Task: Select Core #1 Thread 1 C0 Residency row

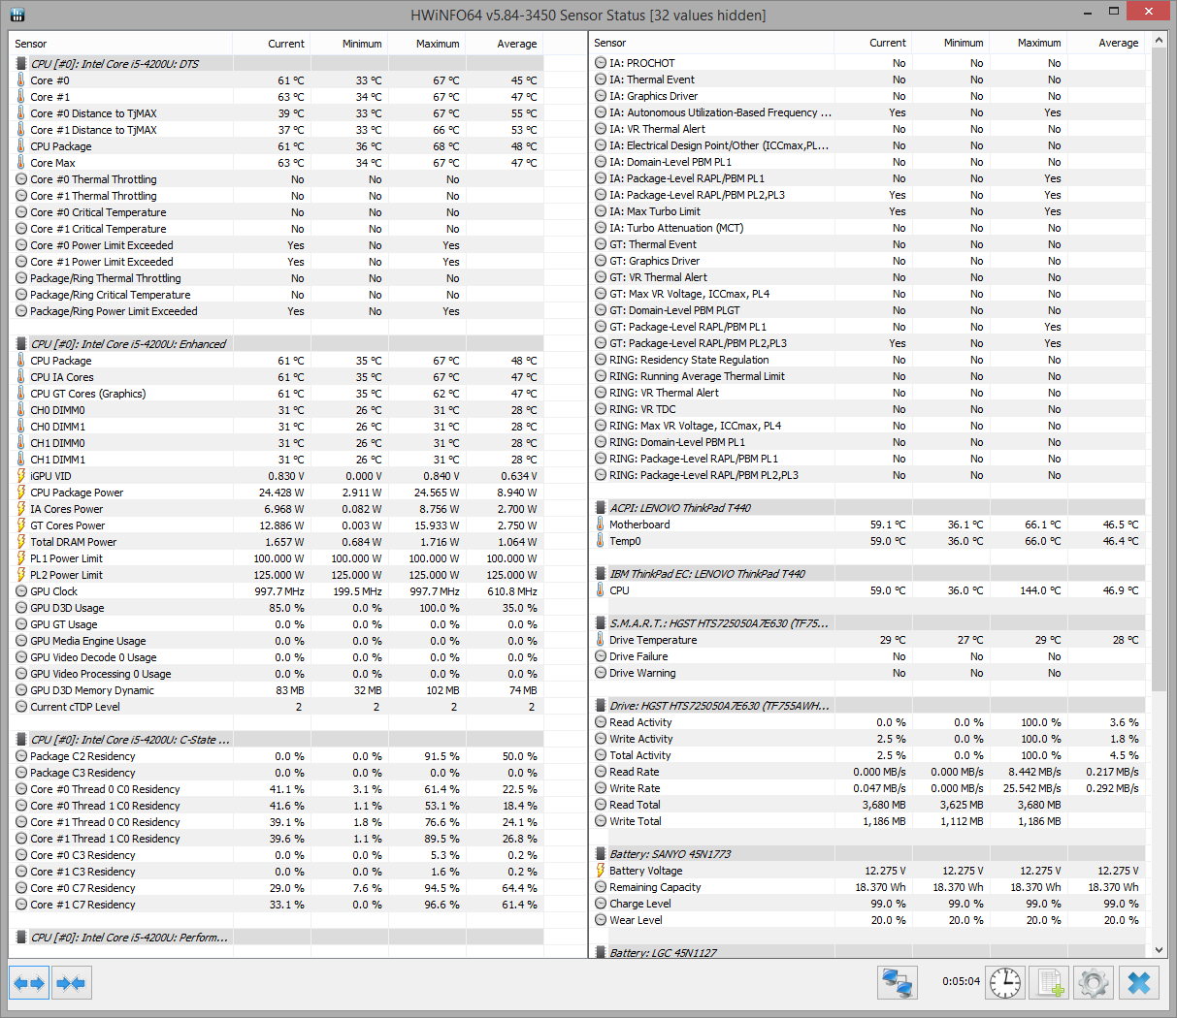Action: point(277,839)
